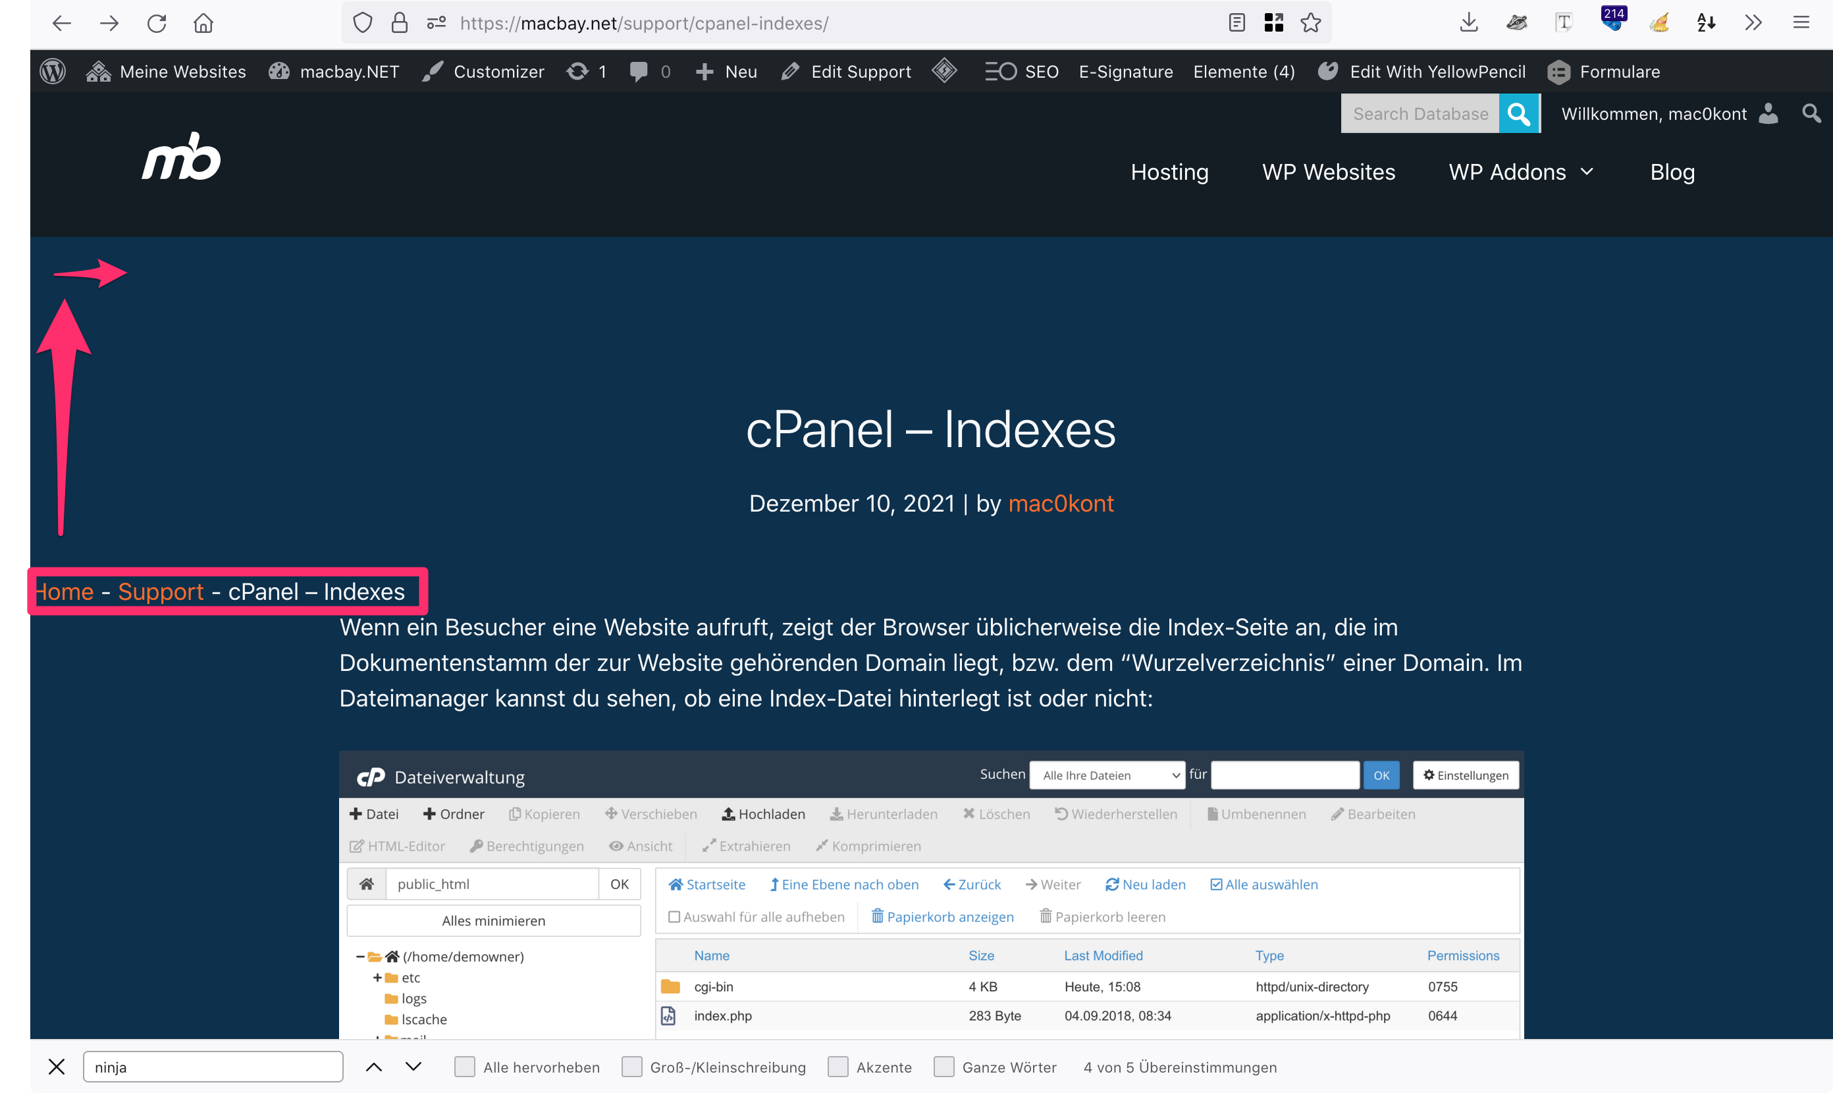Click the address bar URL
Image resolution: width=1833 pixels, height=1093 pixels.
click(644, 23)
